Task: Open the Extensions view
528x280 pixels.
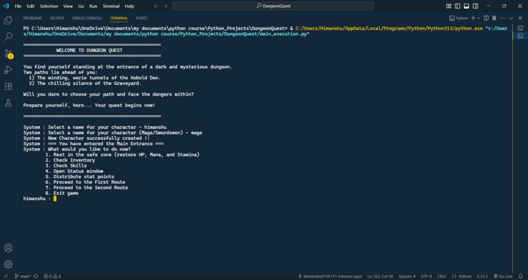Action: [x=8, y=86]
